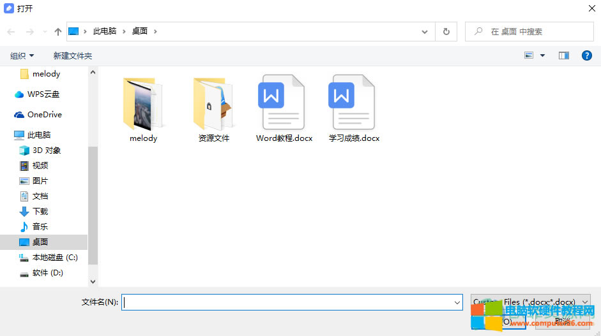The height and width of the screenshot is (336, 601).
Task: Open the file name suggestions dropdown
Action: click(456, 302)
